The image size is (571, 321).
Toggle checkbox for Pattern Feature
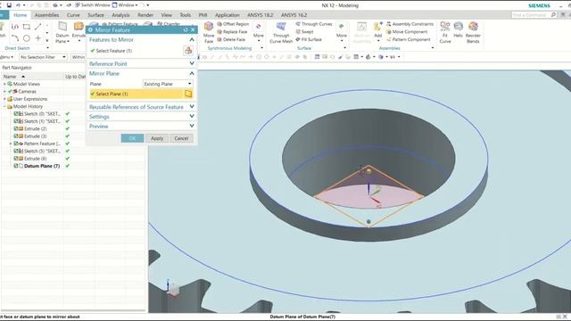16,144
